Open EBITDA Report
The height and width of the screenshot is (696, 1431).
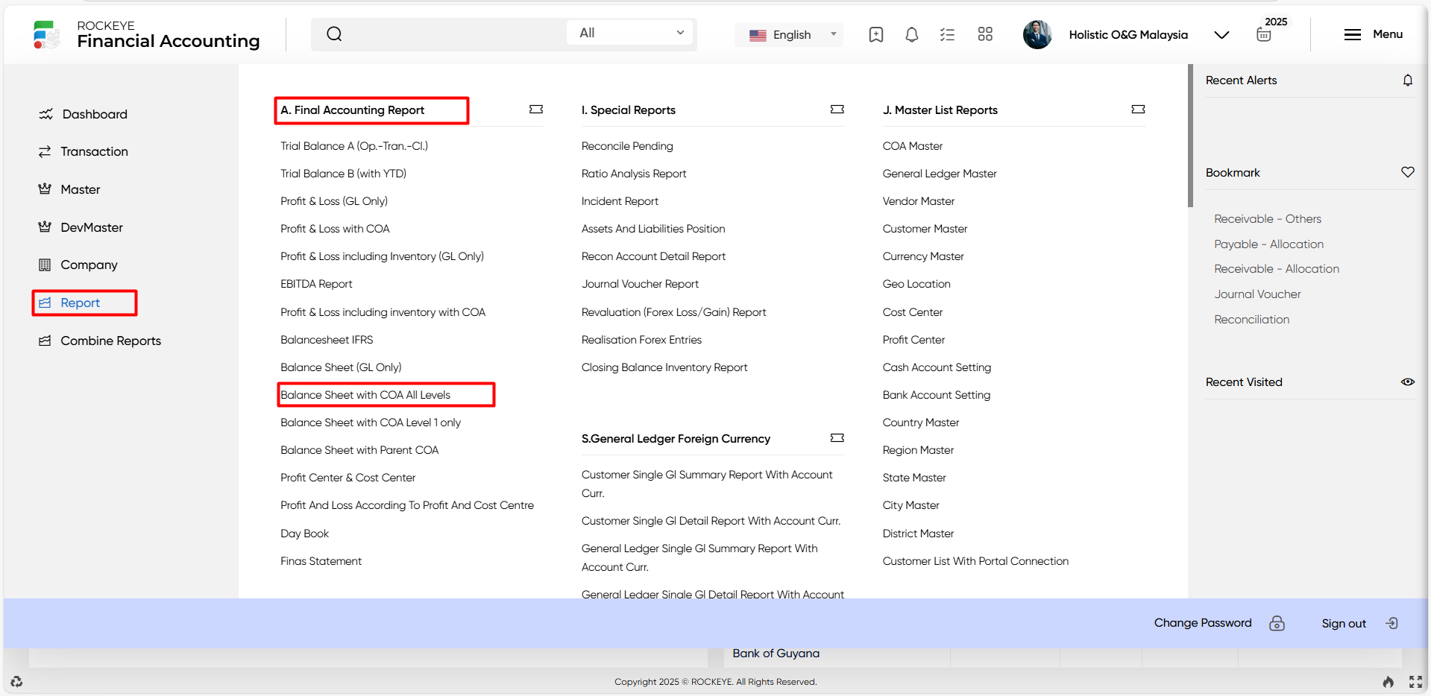316,284
